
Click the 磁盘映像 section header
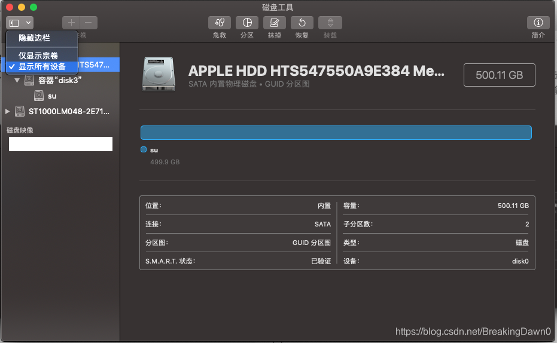pos(20,130)
